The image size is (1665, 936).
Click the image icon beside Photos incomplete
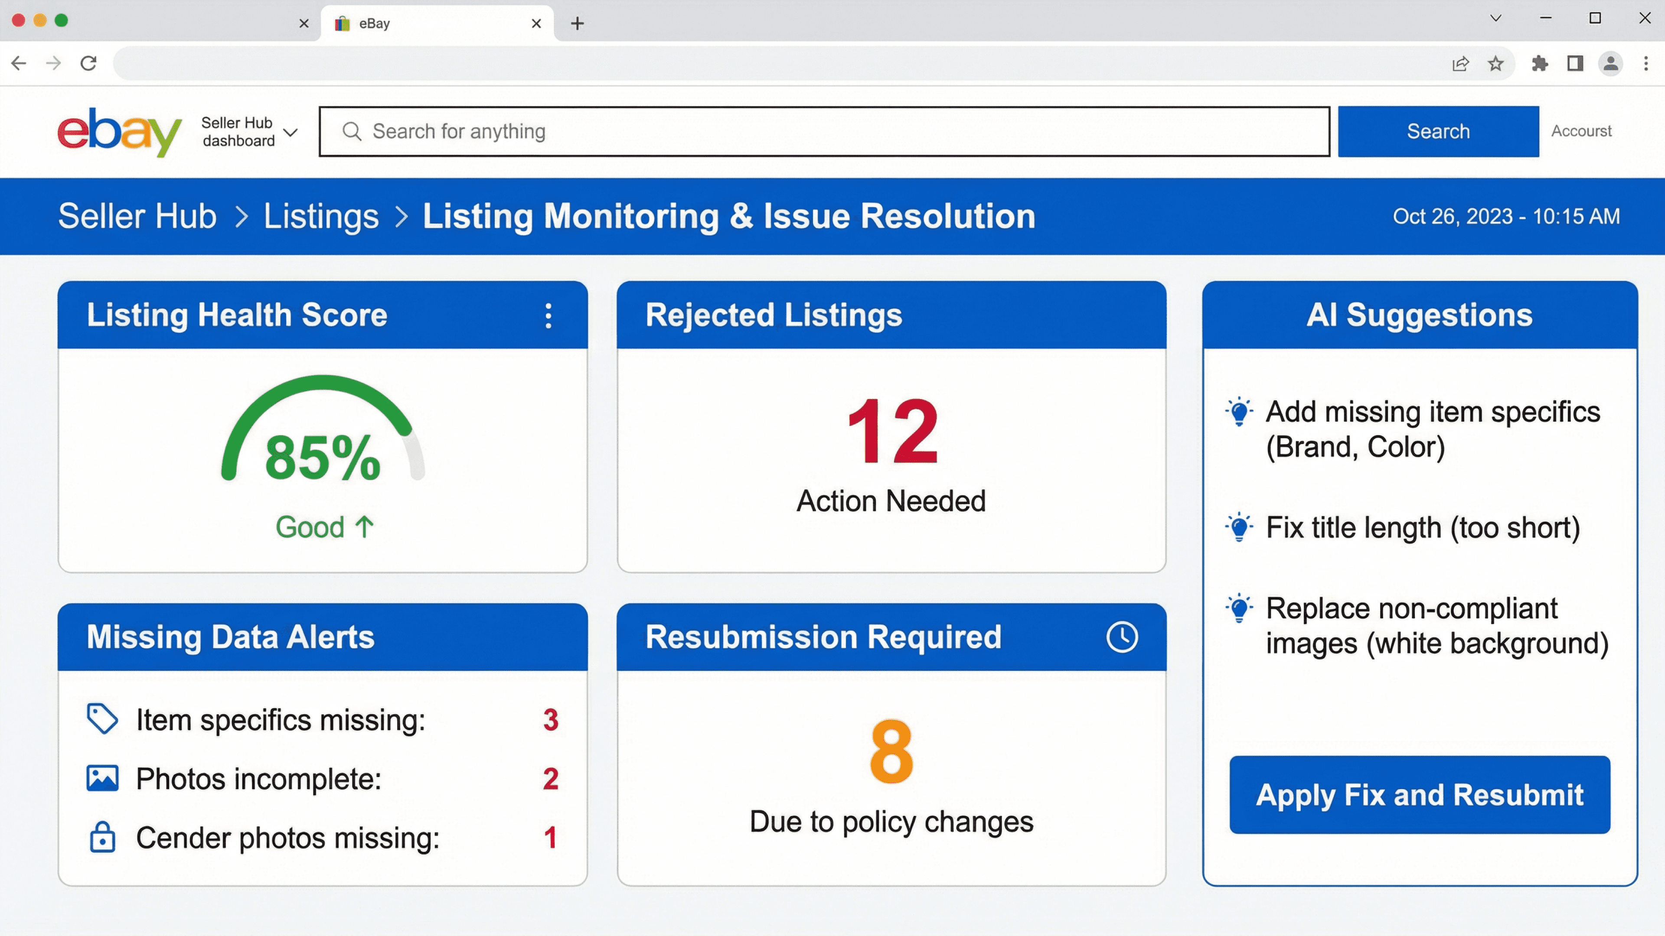(102, 778)
